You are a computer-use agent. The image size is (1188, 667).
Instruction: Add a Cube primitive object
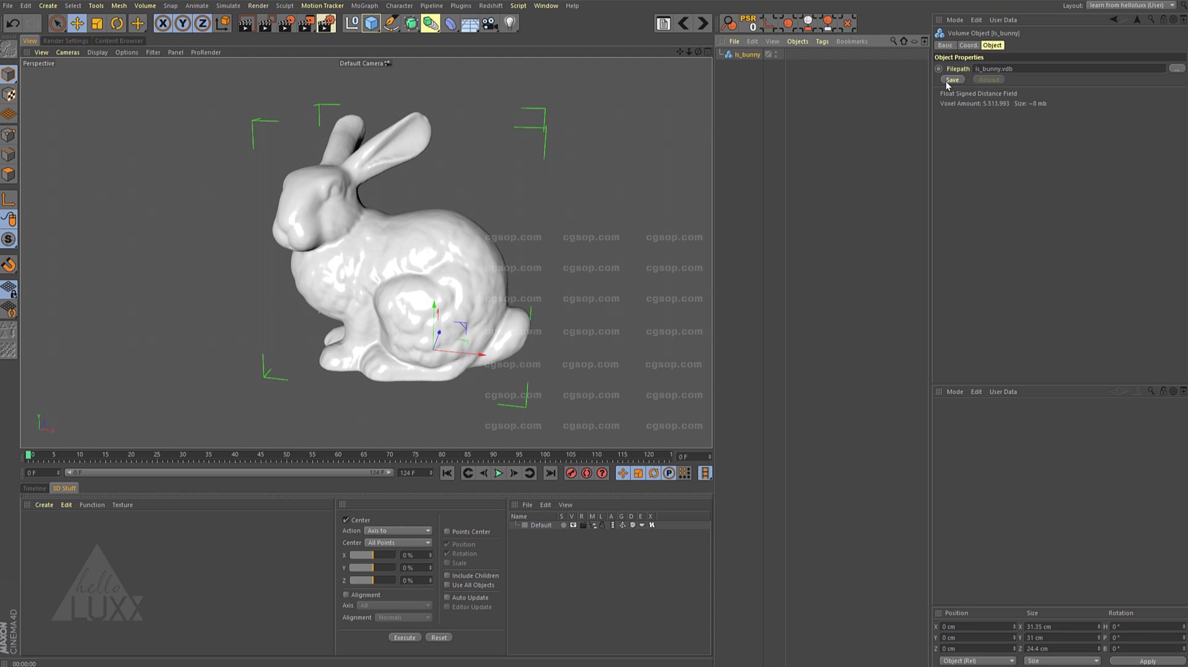[371, 24]
